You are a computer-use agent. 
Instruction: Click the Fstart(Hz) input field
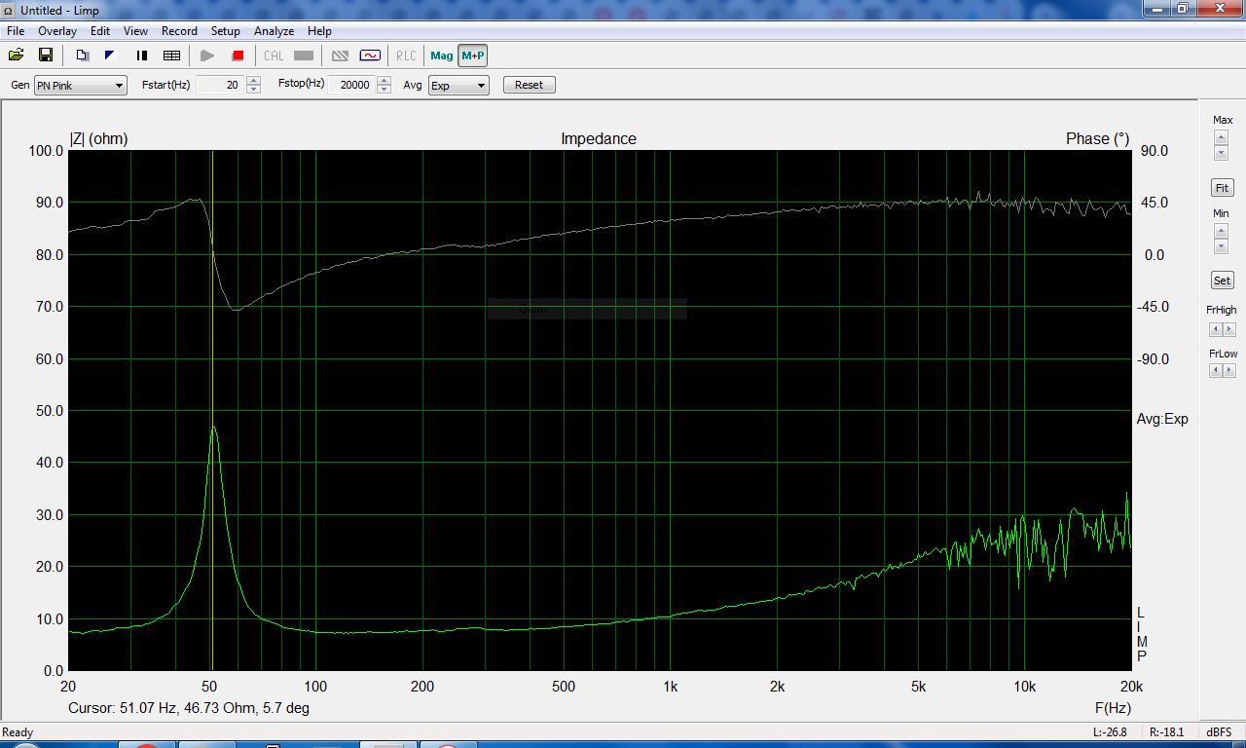click(x=219, y=85)
